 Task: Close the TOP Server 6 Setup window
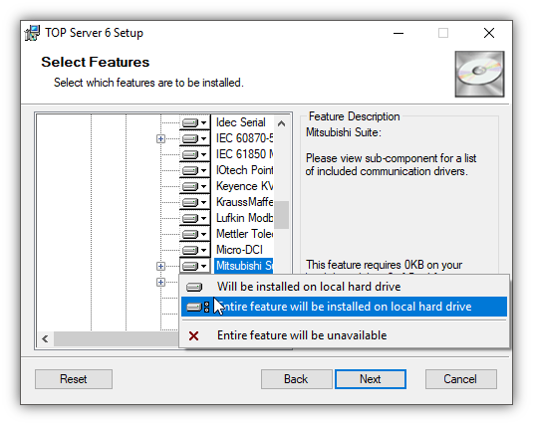coord(489,33)
